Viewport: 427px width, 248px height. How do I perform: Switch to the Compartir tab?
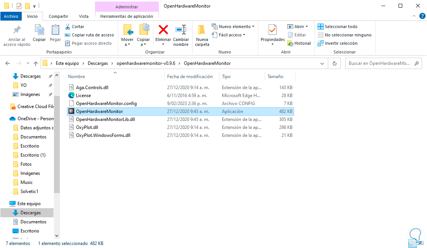click(58, 16)
